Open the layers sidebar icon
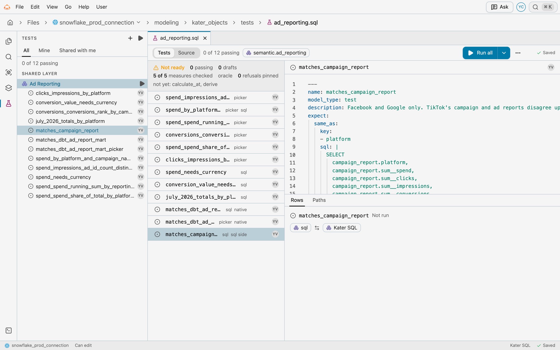The width and height of the screenshot is (560, 350). (9, 88)
